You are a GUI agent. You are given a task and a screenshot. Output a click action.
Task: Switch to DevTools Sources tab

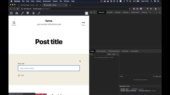click(x=118, y=12)
